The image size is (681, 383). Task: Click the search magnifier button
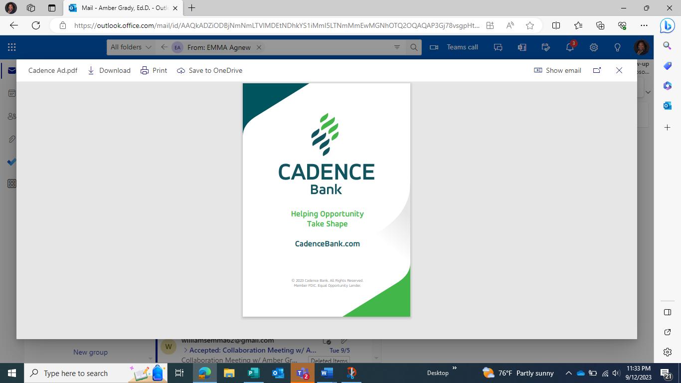point(414,47)
